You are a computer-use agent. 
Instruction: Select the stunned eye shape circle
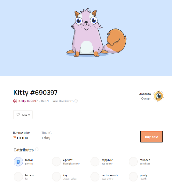133,162
